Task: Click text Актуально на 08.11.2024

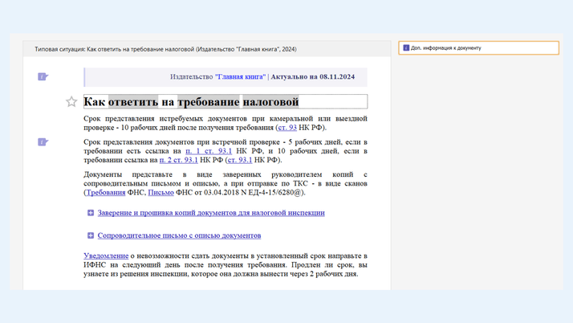Action: pos(313,77)
